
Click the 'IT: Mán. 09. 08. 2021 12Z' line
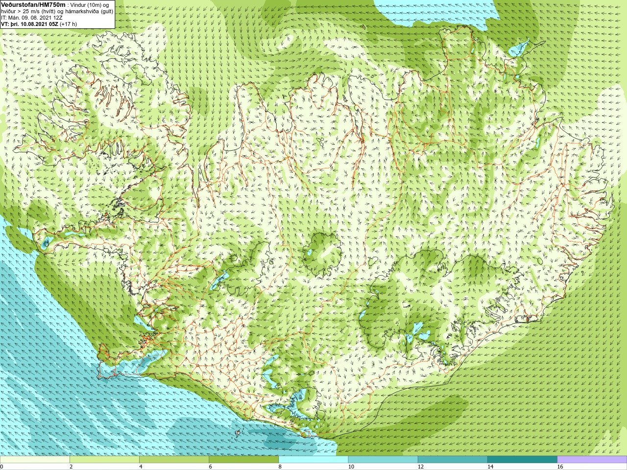coord(32,17)
